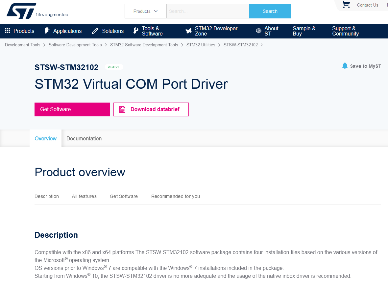Switch to the Documentation tab
Screen dimensions: 388x286
(84, 138)
